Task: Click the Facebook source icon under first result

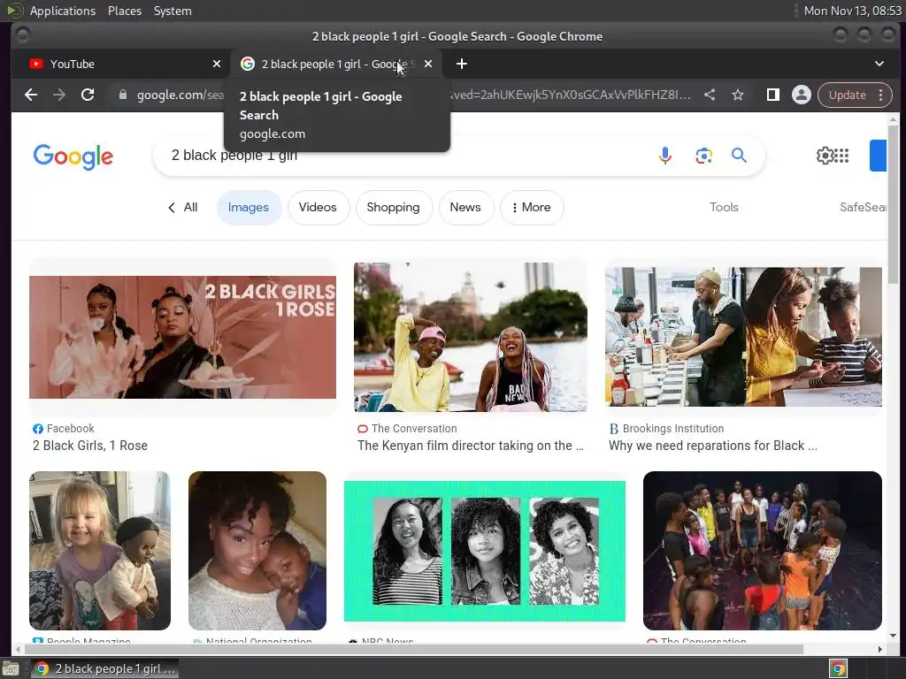Action: tap(38, 429)
